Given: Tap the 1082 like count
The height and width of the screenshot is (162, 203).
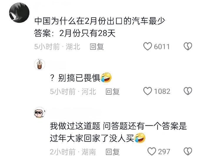Looking at the screenshot, I should point(162,91).
